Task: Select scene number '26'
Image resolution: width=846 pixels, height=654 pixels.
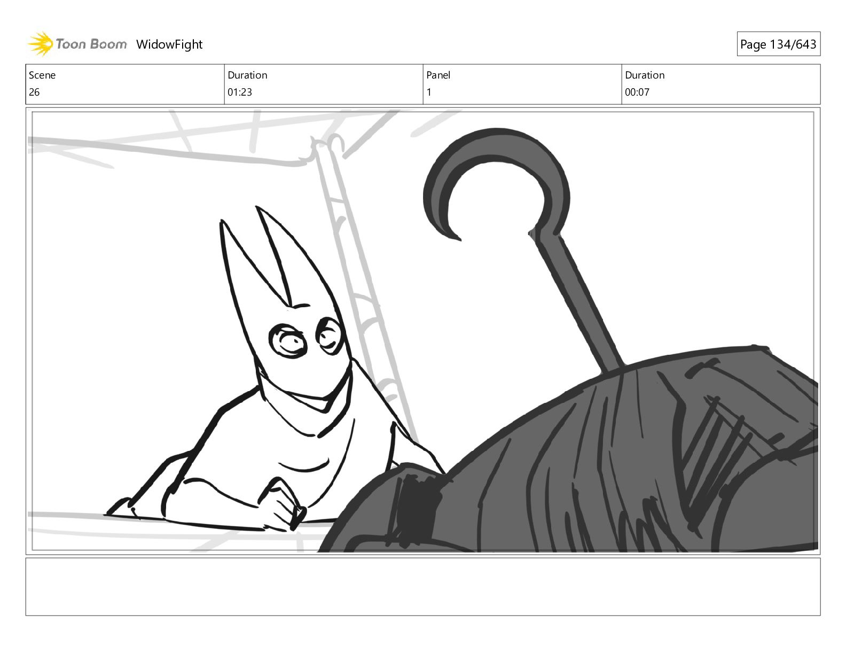Action: tap(34, 92)
